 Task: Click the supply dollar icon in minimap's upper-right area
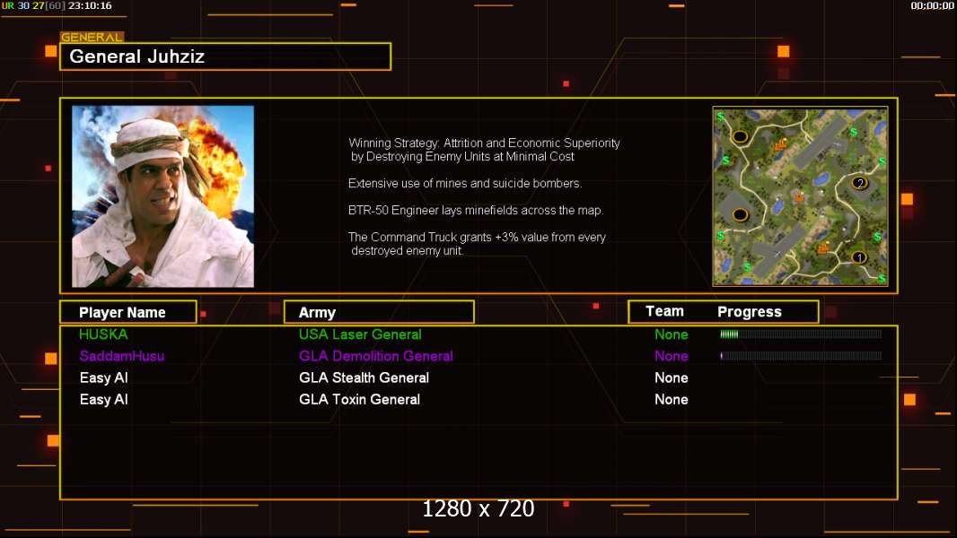click(x=853, y=132)
